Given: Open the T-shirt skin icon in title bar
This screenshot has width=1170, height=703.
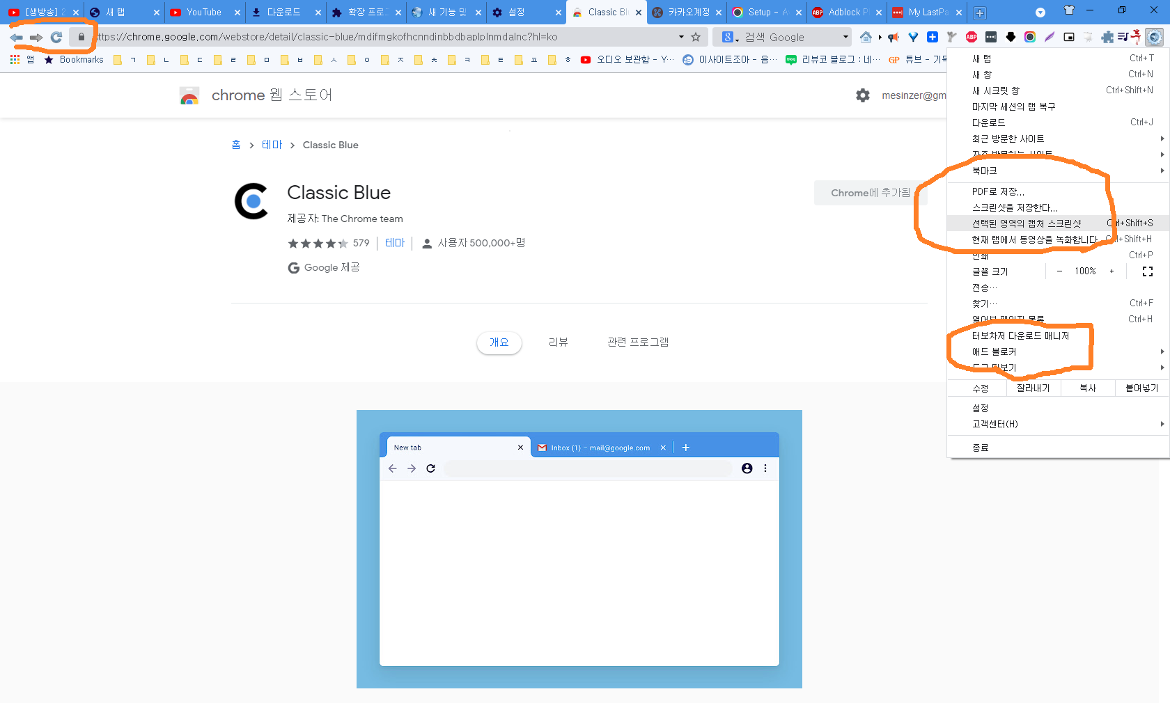Looking at the screenshot, I should [x=1069, y=10].
